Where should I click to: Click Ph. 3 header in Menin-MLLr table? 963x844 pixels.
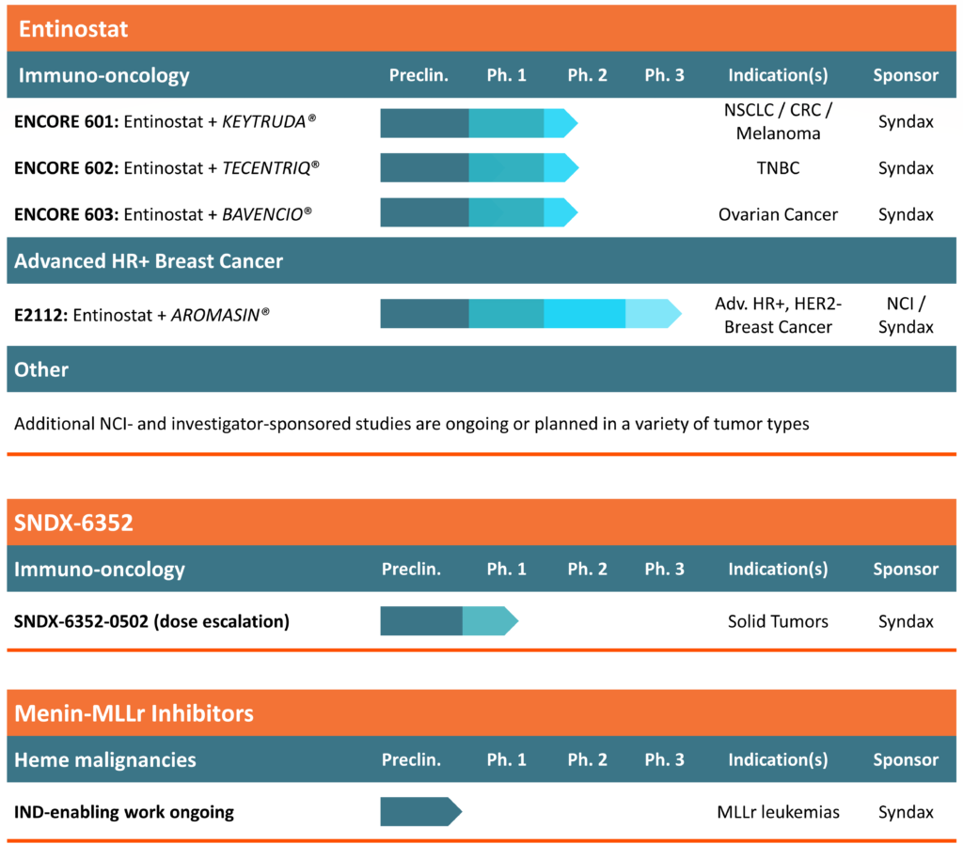664,760
